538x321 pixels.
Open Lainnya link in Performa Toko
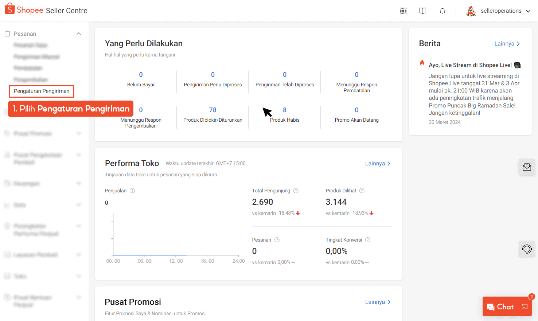[378, 164]
